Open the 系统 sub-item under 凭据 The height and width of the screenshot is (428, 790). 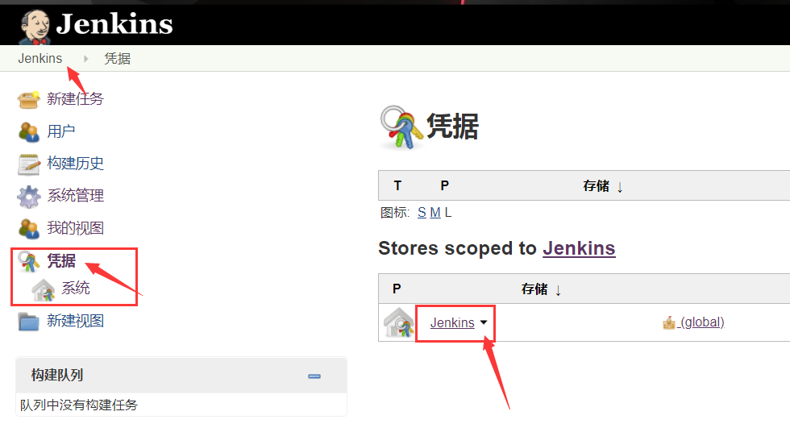76,288
